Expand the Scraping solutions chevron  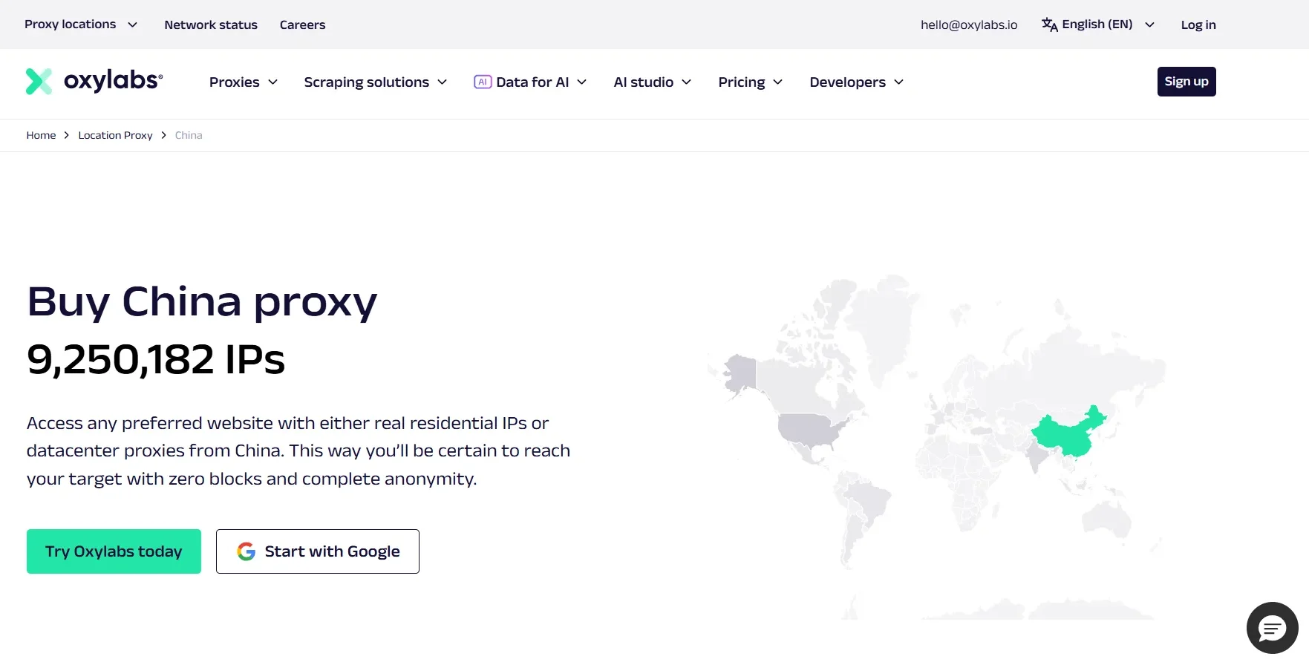(442, 82)
